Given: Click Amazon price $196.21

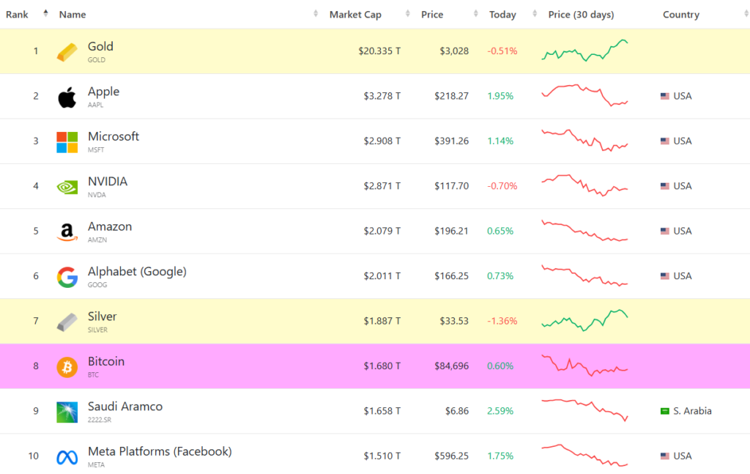Looking at the screenshot, I should pyautogui.click(x=451, y=231).
